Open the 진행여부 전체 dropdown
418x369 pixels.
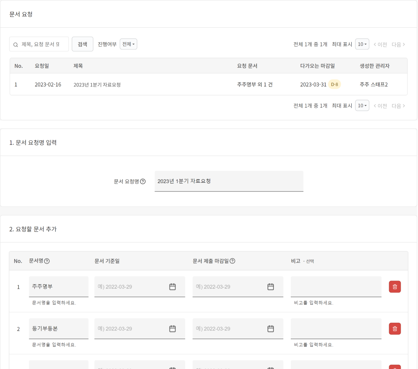pyautogui.click(x=128, y=44)
